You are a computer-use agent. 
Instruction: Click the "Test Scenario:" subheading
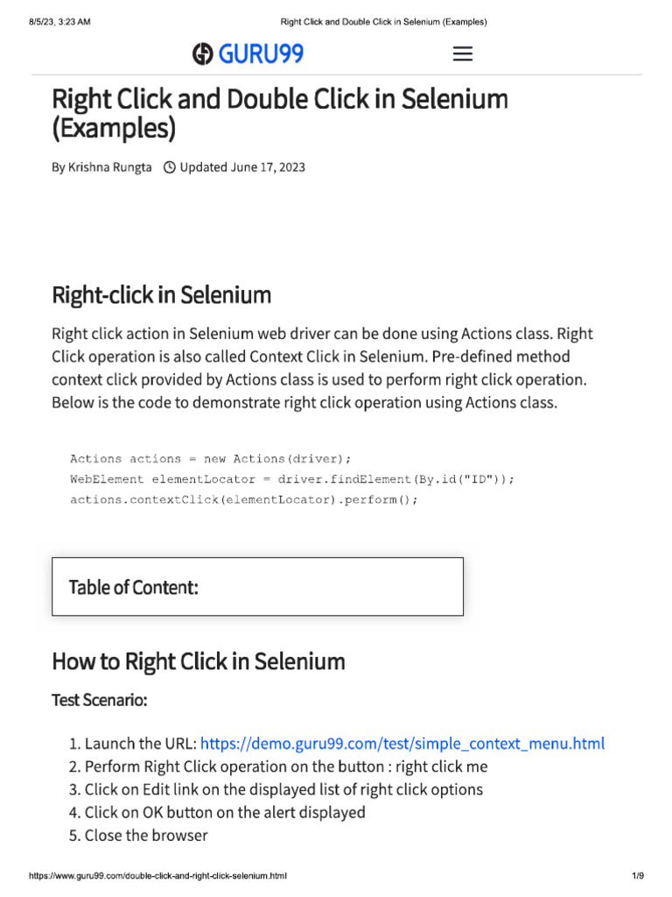[x=100, y=701]
